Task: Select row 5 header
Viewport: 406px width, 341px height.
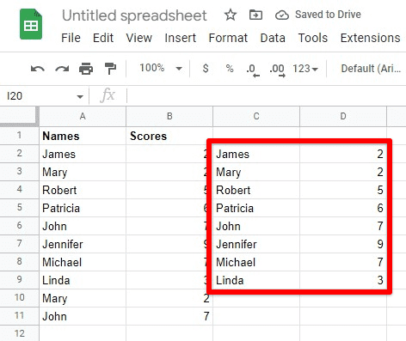Action: tap(19, 208)
